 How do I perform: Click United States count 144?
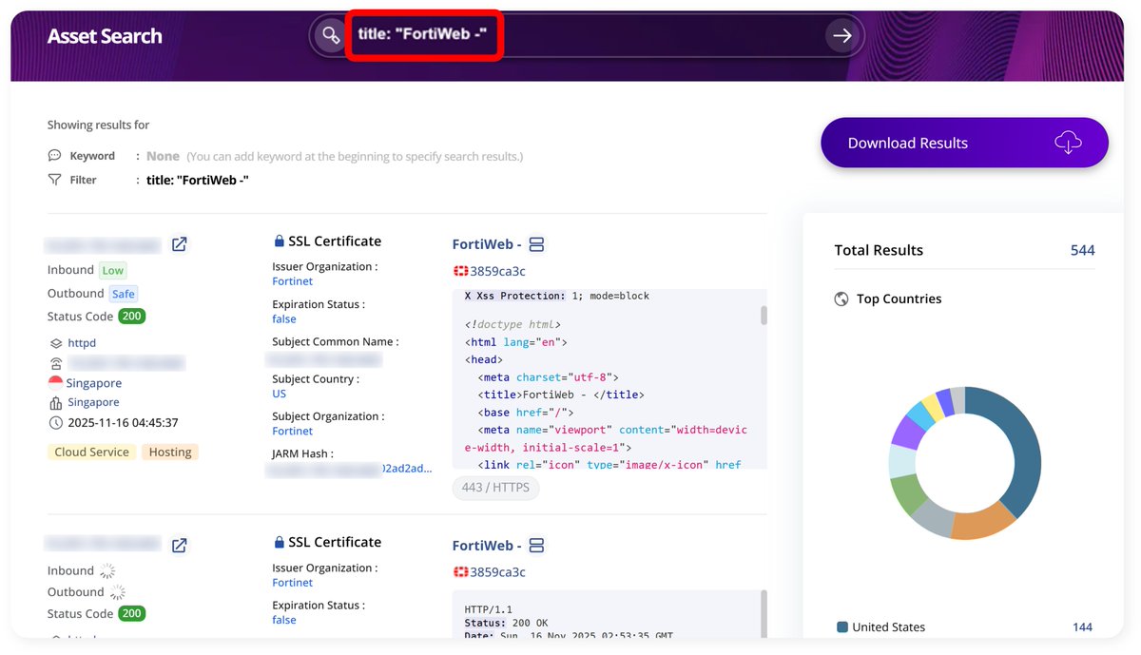point(1082,627)
